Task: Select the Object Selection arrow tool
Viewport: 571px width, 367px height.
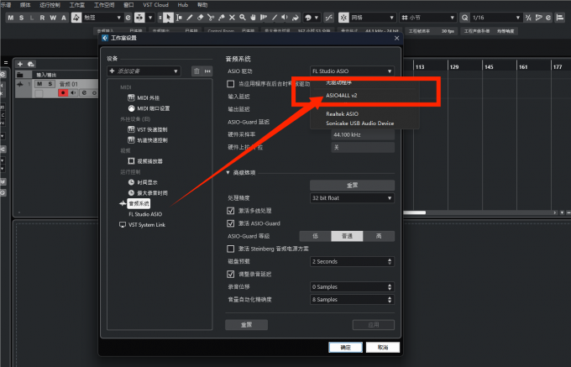Action: 168,18
